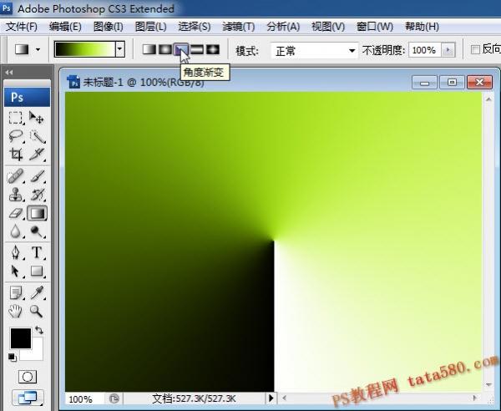Click the 100% opacity input field
The image size is (501, 411).
[x=425, y=50]
